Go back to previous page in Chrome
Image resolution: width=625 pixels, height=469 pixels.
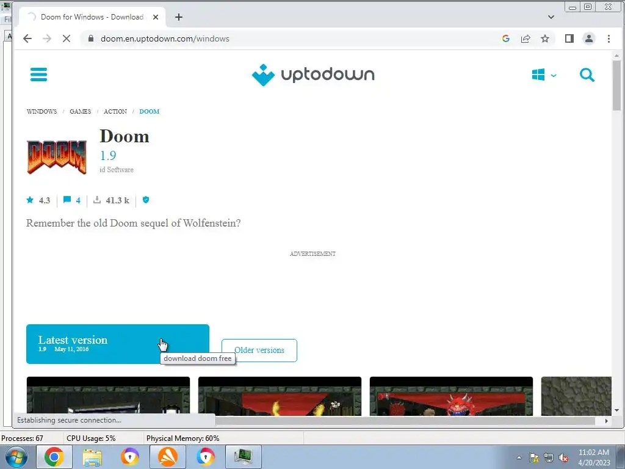click(27, 38)
